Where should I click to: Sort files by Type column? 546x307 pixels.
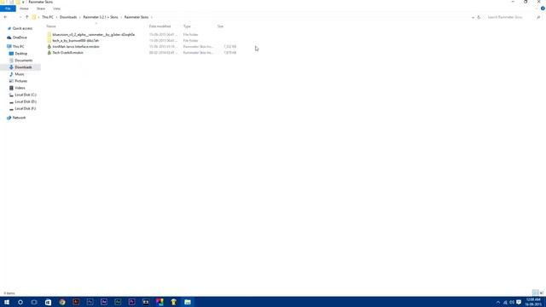tap(187, 26)
